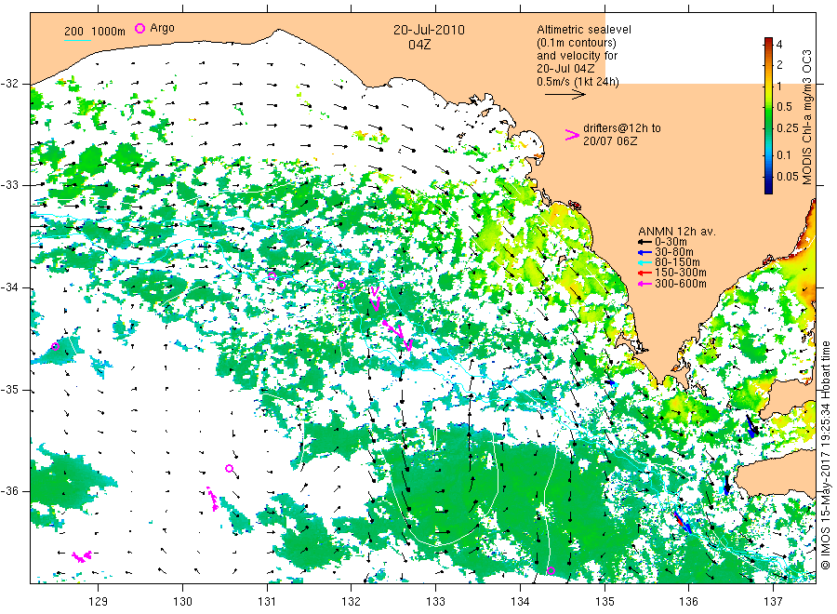
Task: Click the '0.5m/s (1kt 24h)' scale text
Action: [578, 82]
